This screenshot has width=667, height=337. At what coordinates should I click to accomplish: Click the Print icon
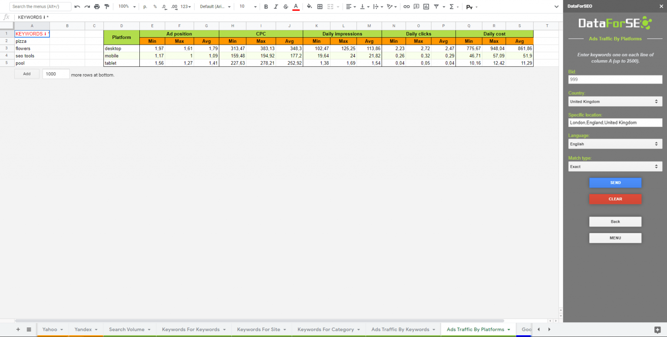96,6
